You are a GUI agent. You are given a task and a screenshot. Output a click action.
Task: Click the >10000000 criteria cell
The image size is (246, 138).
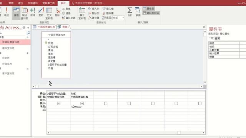pyautogui.click(x=82, y=107)
